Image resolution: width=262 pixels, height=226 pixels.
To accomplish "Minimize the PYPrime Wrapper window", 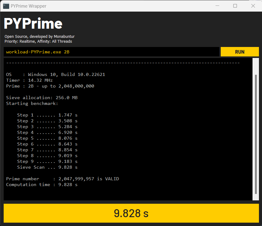I will (217, 6).
